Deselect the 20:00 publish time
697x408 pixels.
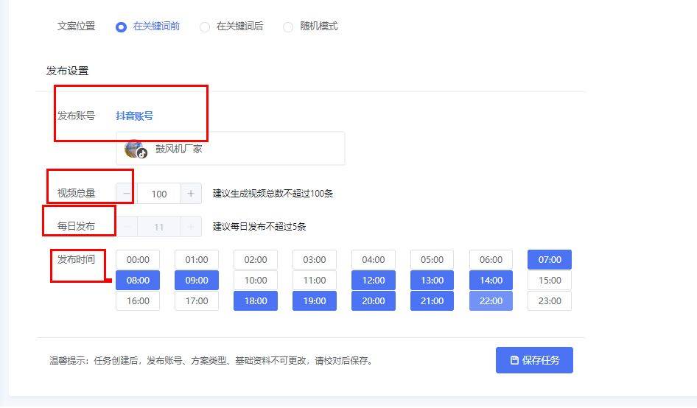(374, 301)
